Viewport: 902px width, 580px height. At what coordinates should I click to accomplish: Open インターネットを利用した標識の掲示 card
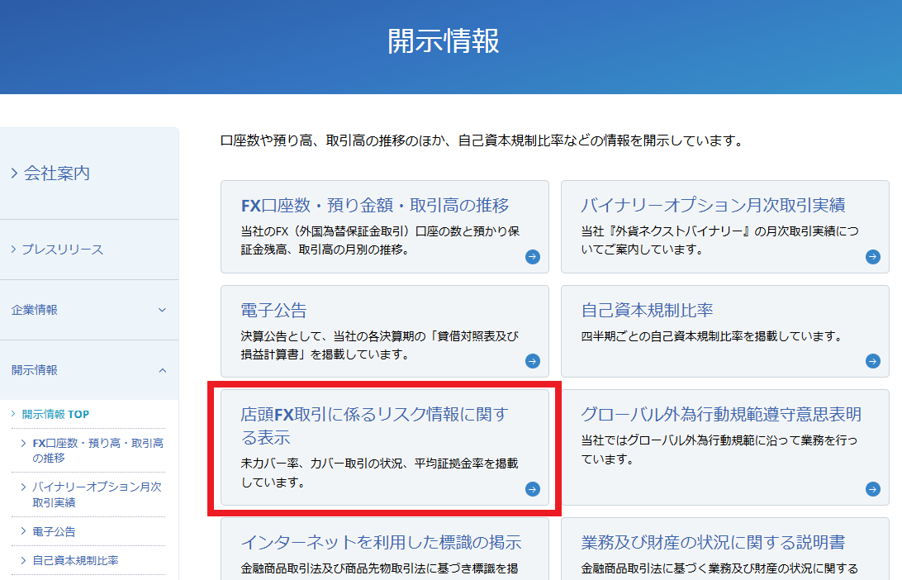[x=381, y=543]
